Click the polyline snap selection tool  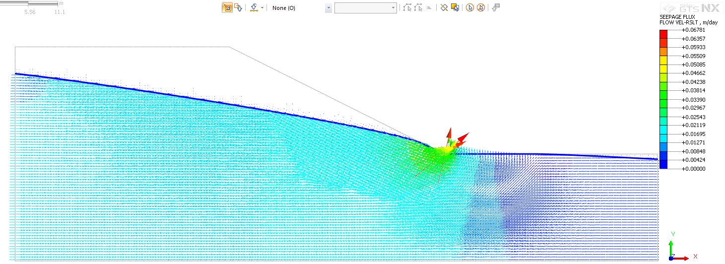(254, 8)
